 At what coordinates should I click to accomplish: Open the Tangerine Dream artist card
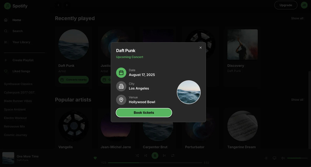243,129
